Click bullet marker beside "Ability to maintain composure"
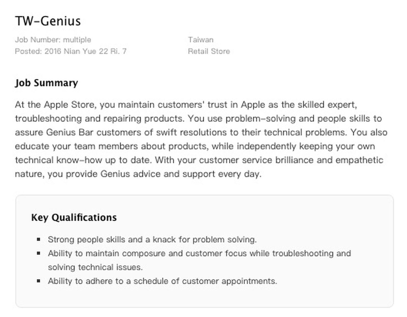 coord(39,253)
